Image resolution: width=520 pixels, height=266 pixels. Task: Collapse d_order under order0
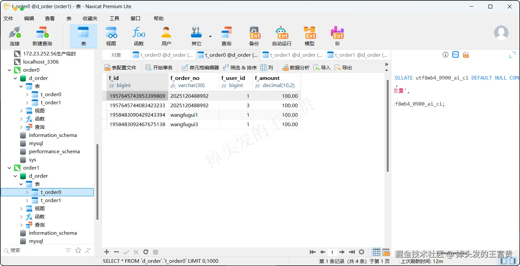click(x=15, y=78)
